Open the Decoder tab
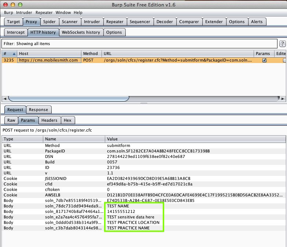 pos(165,22)
